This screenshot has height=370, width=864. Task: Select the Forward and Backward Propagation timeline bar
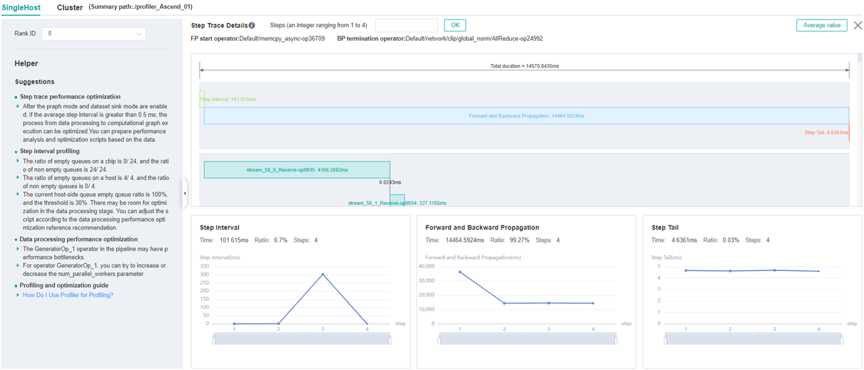[x=526, y=115]
